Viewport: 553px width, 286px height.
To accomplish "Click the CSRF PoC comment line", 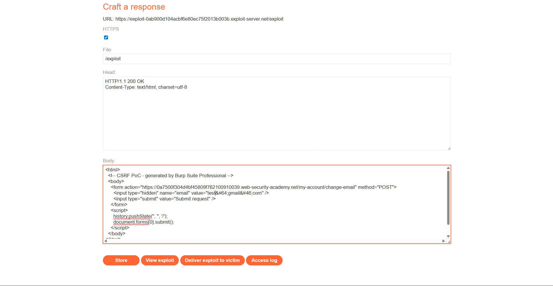I will click(171, 176).
